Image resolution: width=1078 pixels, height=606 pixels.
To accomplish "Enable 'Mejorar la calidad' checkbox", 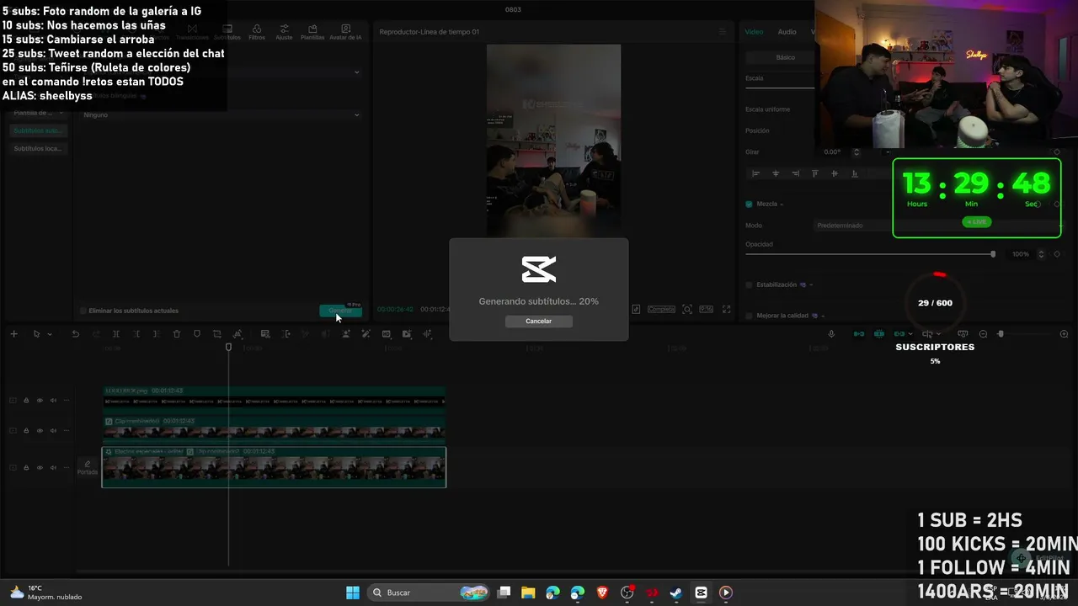I will tap(749, 316).
